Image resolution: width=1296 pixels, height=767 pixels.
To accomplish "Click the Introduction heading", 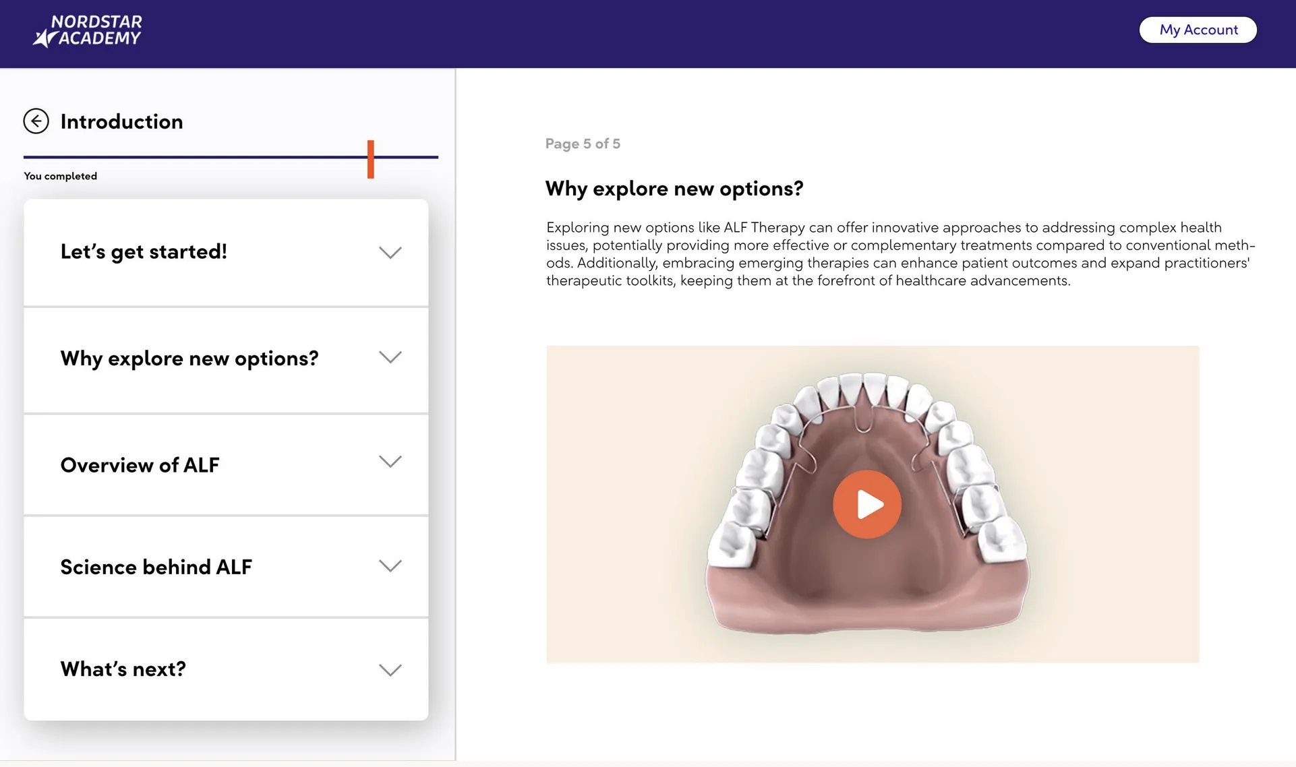I will pos(122,121).
